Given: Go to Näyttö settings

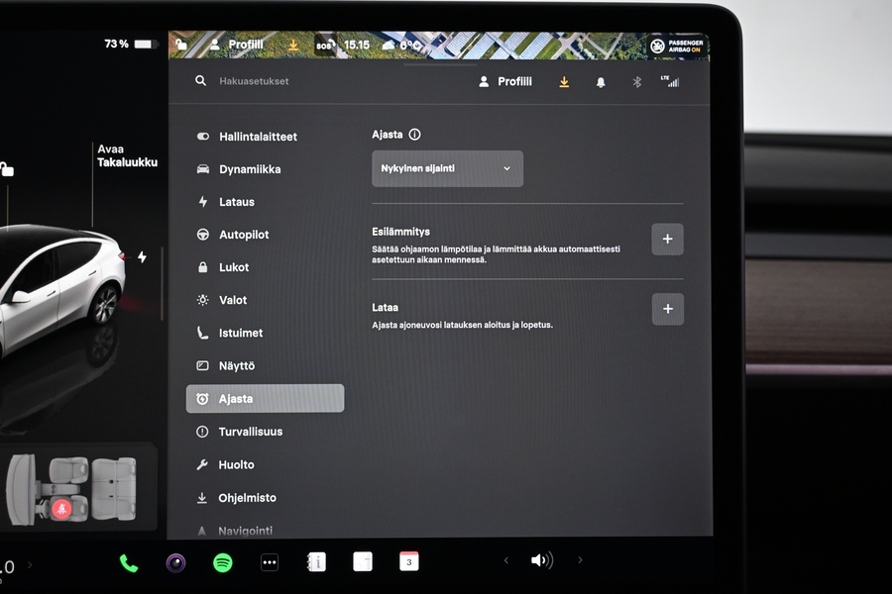Looking at the screenshot, I should click(x=236, y=366).
